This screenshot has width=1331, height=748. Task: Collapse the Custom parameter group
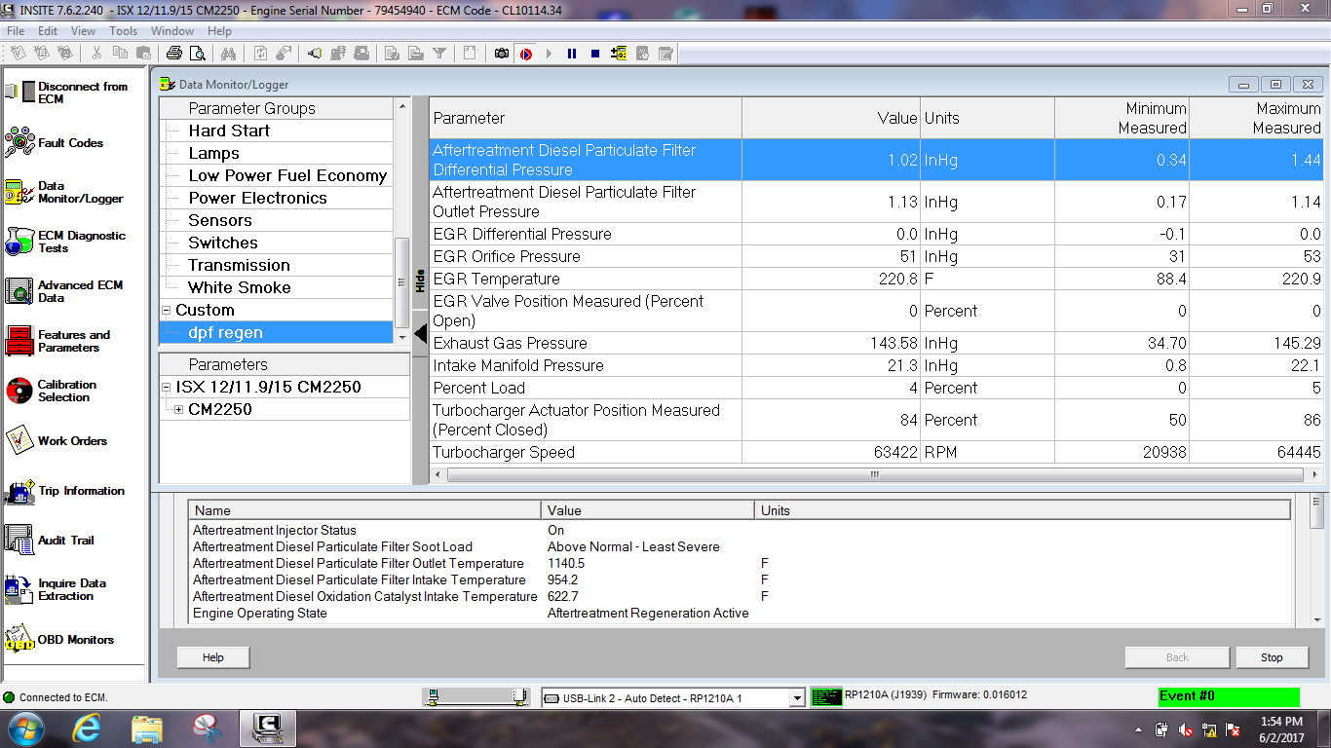(x=167, y=311)
